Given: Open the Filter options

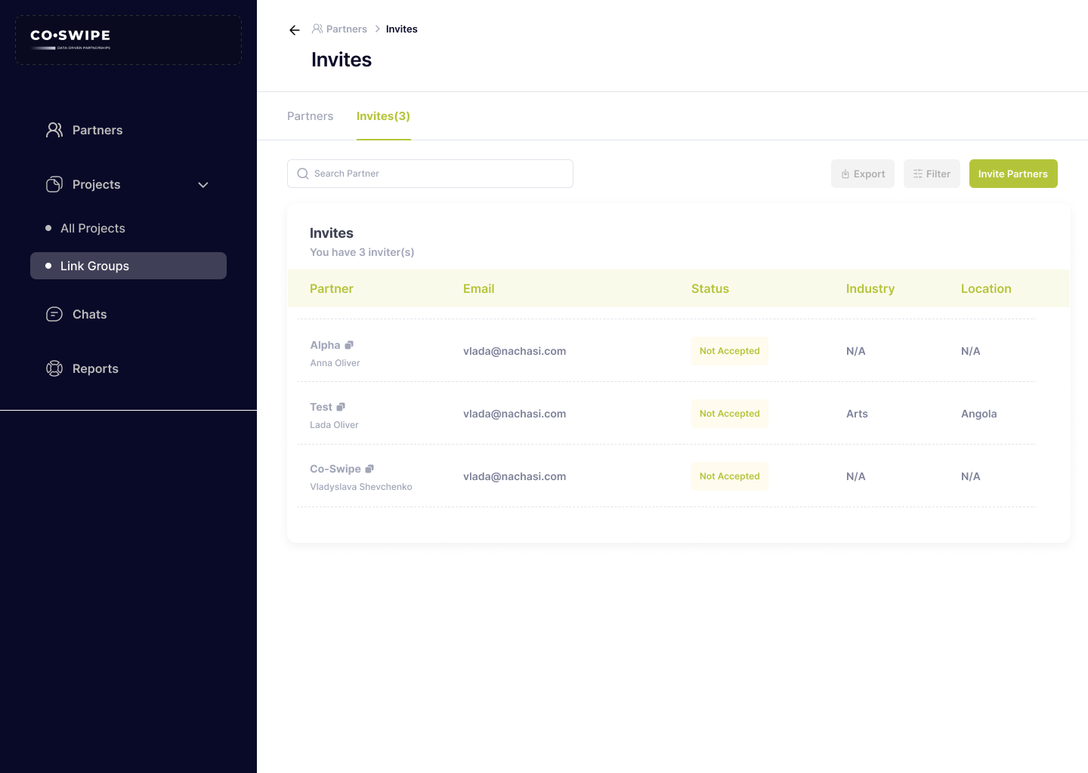Looking at the screenshot, I should (931, 174).
